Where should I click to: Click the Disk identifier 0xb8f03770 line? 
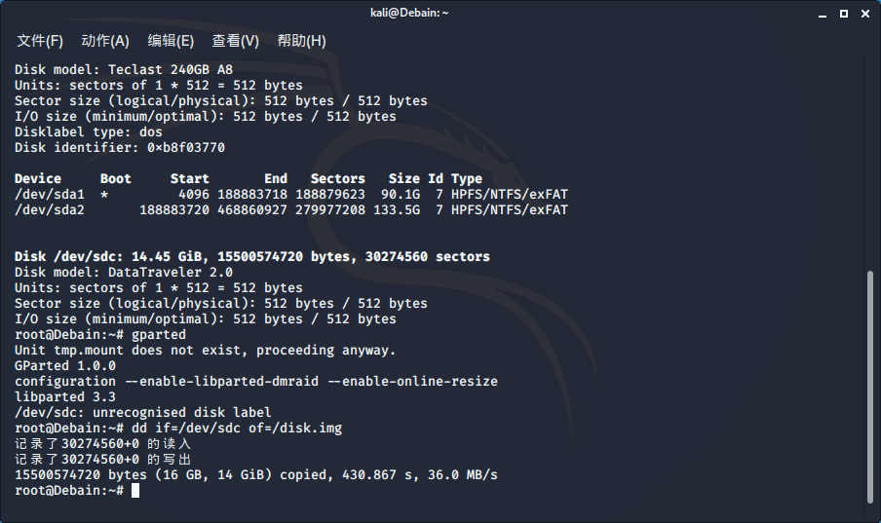click(x=120, y=148)
